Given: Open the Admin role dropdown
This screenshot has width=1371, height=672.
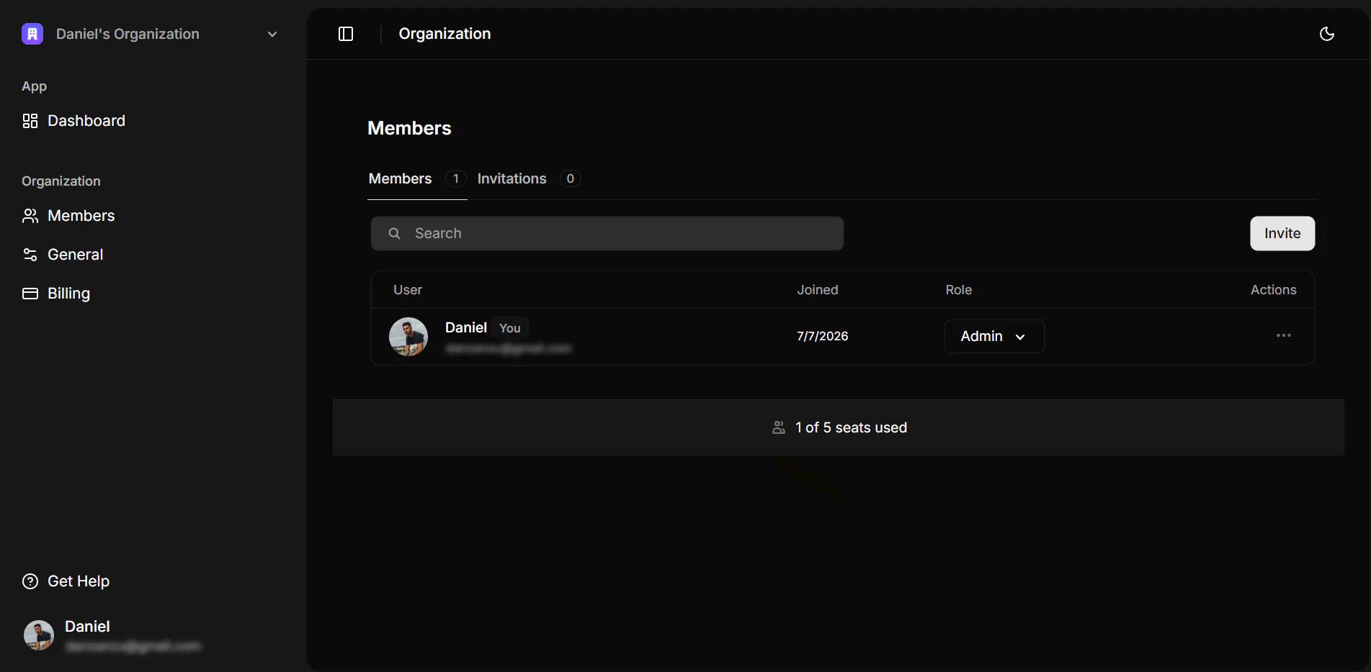Looking at the screenshot, I should [994, 336].
